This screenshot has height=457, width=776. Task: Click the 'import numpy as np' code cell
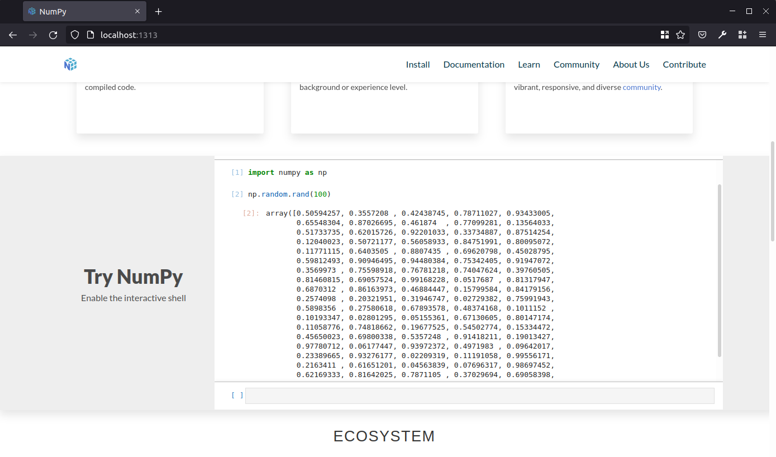tap(288, 173)
